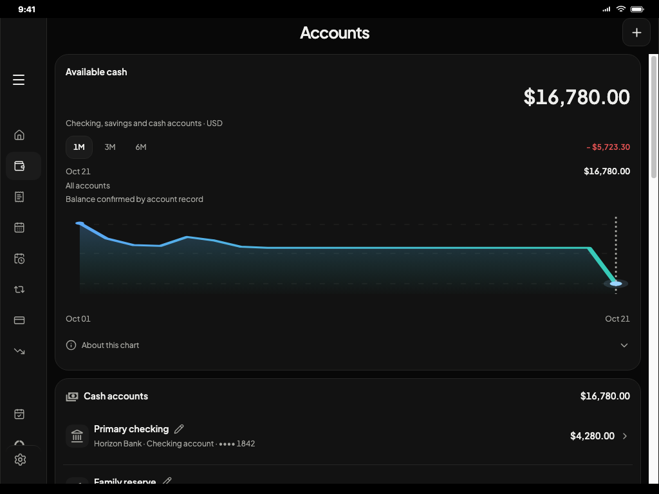The height and width of the screenshot is (494, 659).
Task: Click the Accounts page title
Action: [x=335, y=33]
